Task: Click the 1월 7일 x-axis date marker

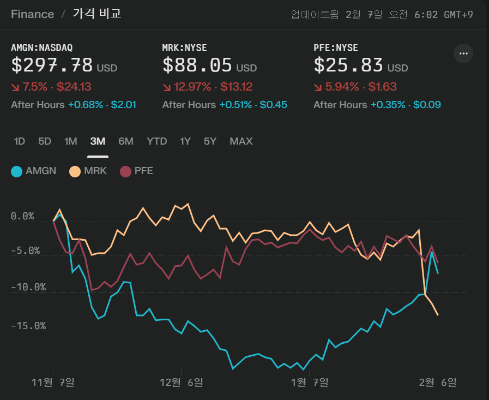Action: coord(310,382)
